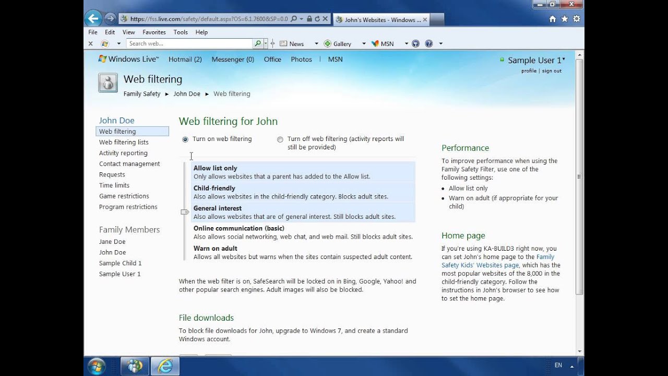
Task: Go to Family Safety breadcrumb
Action: coord(142,94)
